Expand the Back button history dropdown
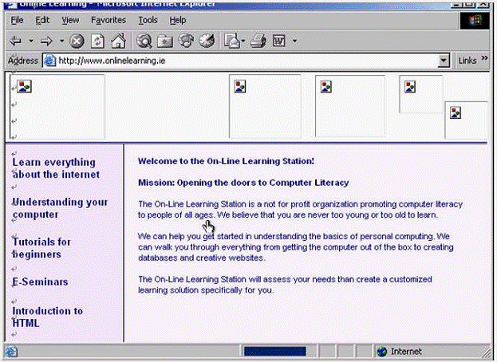The image size is (497, 362). coord(31,40)
